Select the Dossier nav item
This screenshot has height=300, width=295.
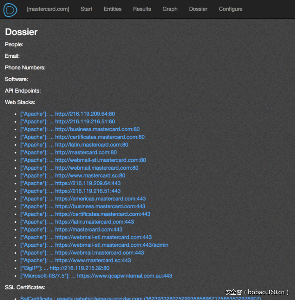click(198, 9)
